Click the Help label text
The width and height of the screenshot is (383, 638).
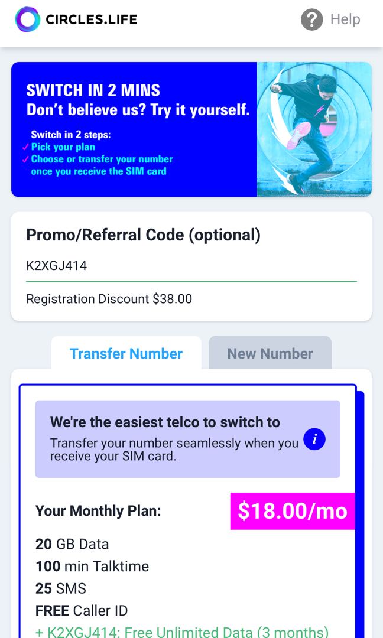tap(345, 19)
